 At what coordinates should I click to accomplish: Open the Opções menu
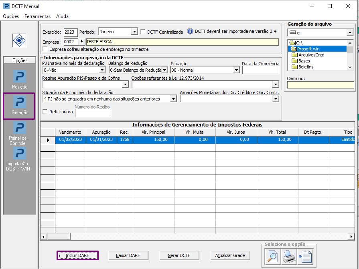pos(11,16)
